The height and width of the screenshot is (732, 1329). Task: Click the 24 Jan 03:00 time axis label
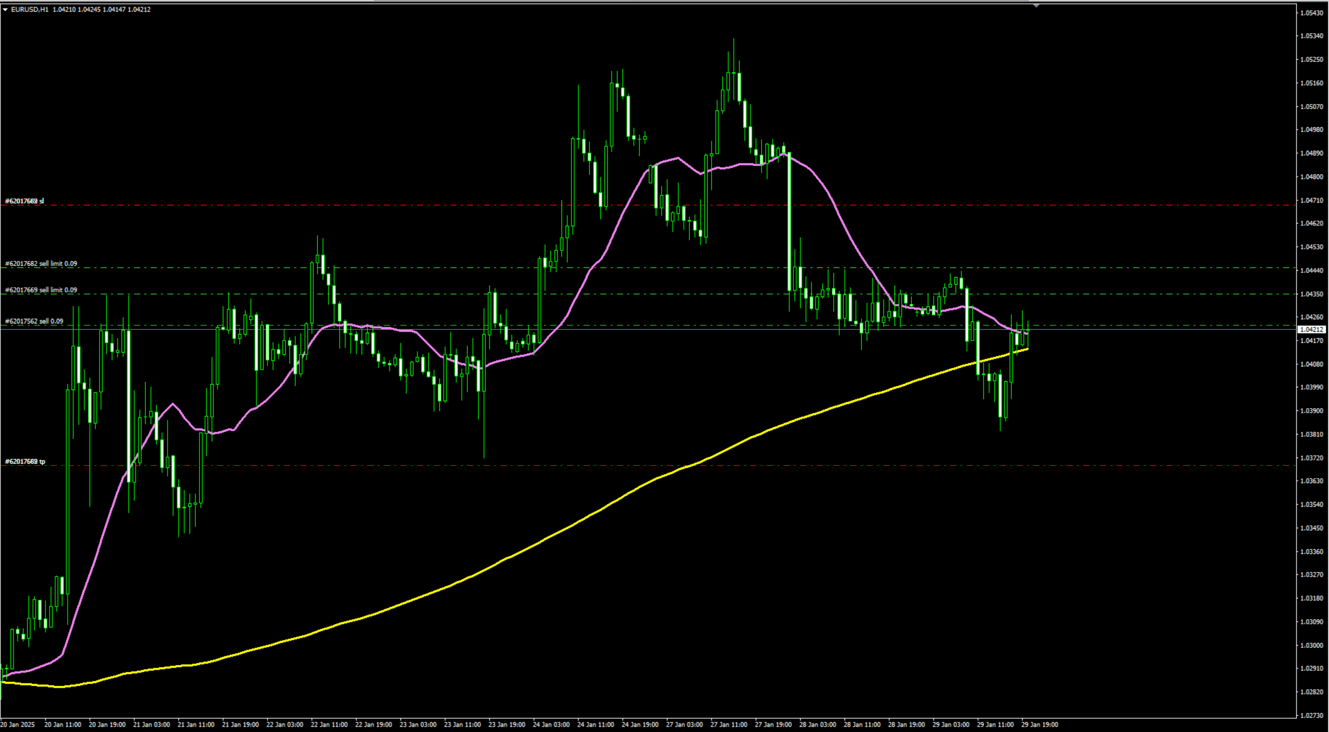(x=551, y=725)
